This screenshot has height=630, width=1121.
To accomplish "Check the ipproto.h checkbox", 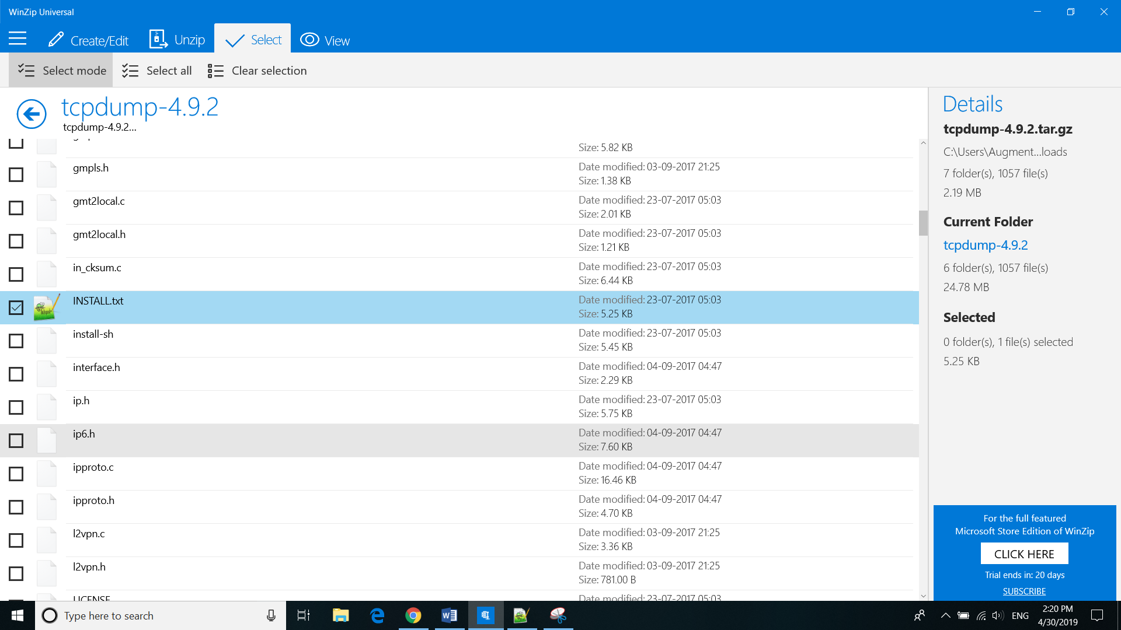I will 16,507.
